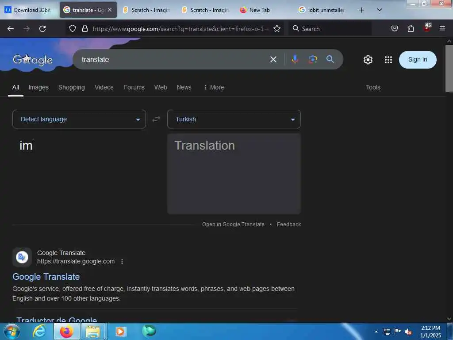The image size is (453, 340).
Task: Bookmark this page with the star icon
Action: [277, 28]
